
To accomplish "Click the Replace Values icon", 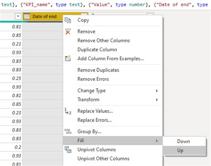I will click(x=68, y=111).
